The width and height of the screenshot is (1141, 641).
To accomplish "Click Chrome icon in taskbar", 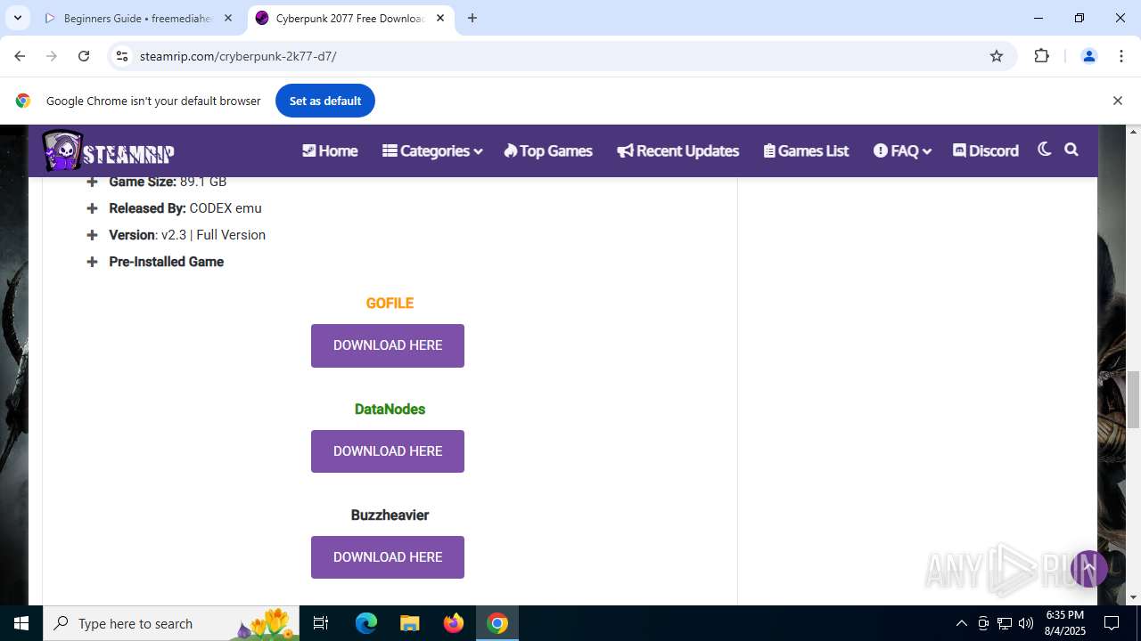I will coord(497,623).
